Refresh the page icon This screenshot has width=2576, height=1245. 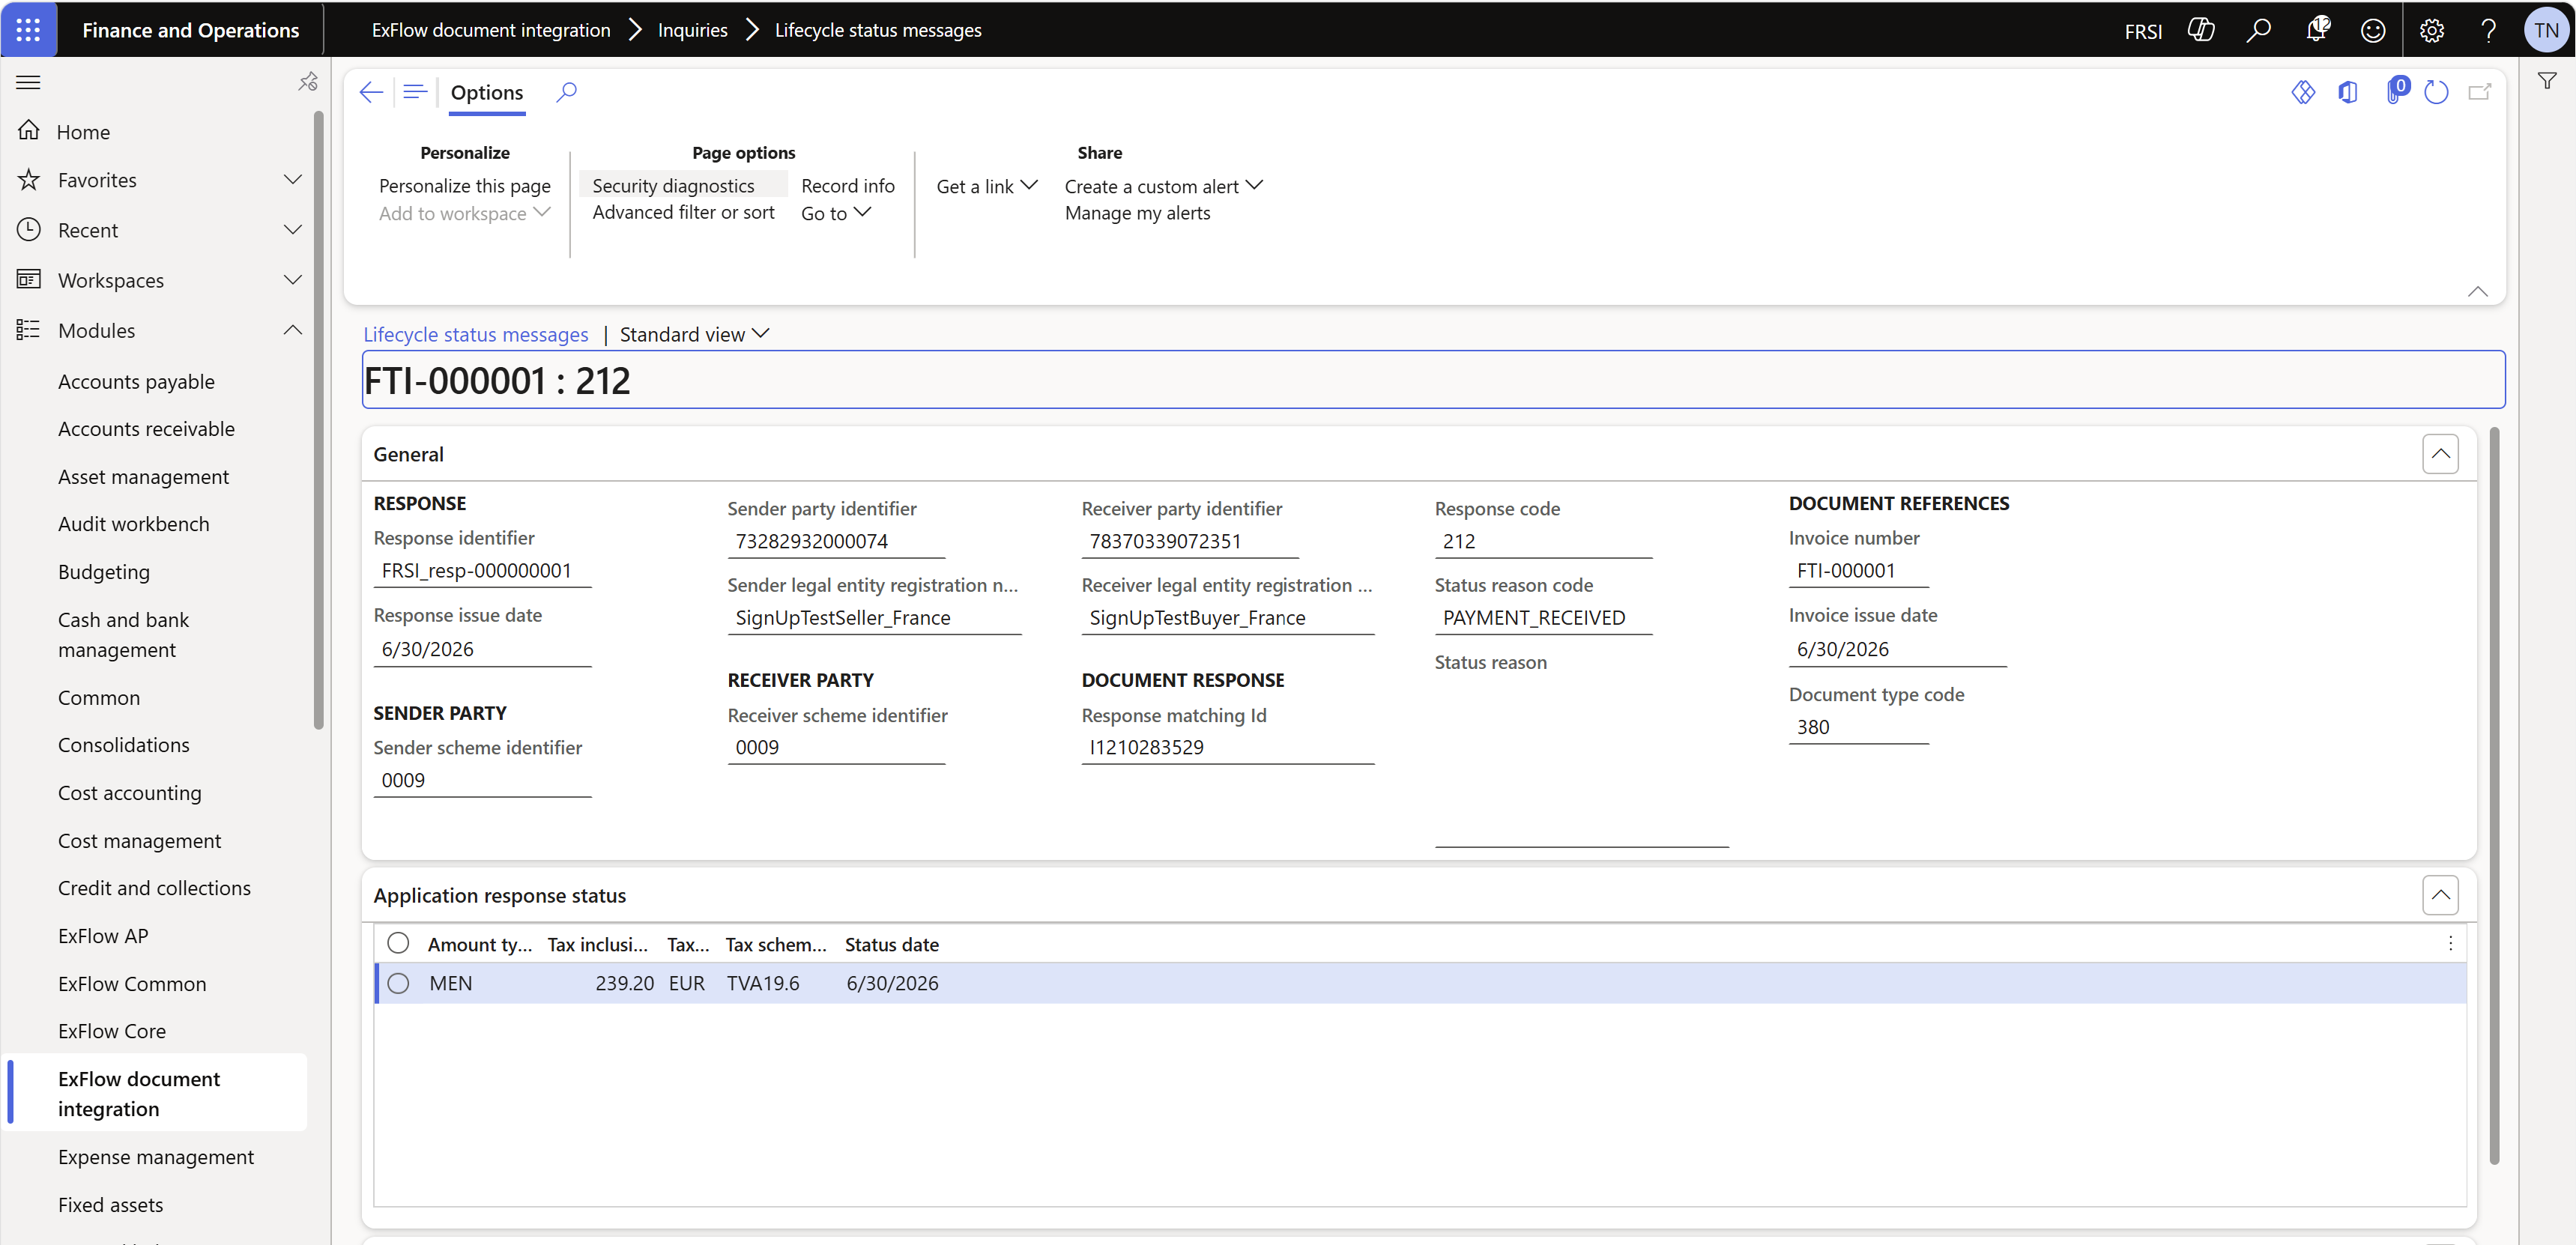[2436, 92]
